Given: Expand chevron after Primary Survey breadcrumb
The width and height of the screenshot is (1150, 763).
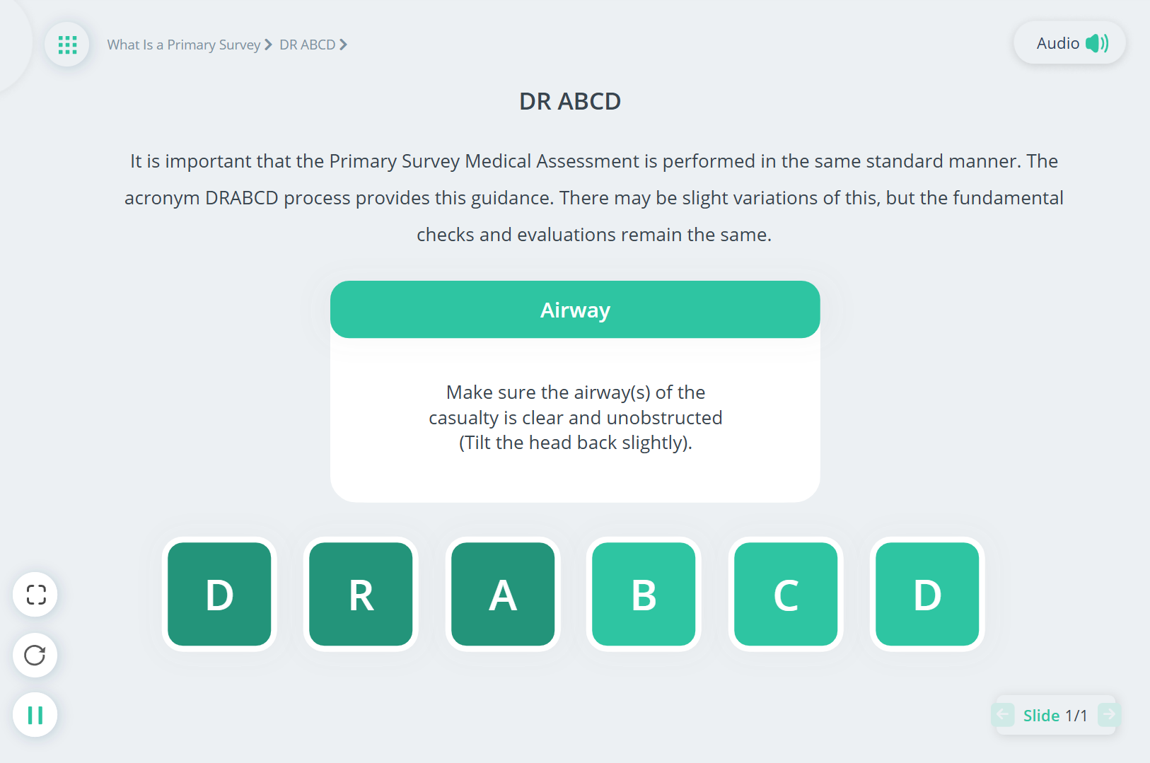Looking at the screenshot, I should click(268, 45).
